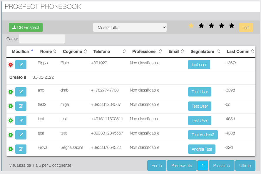This screenshot has height=174, width=261.
Task: Download the DB Prospect file
Action: click(x=26, y=27)
